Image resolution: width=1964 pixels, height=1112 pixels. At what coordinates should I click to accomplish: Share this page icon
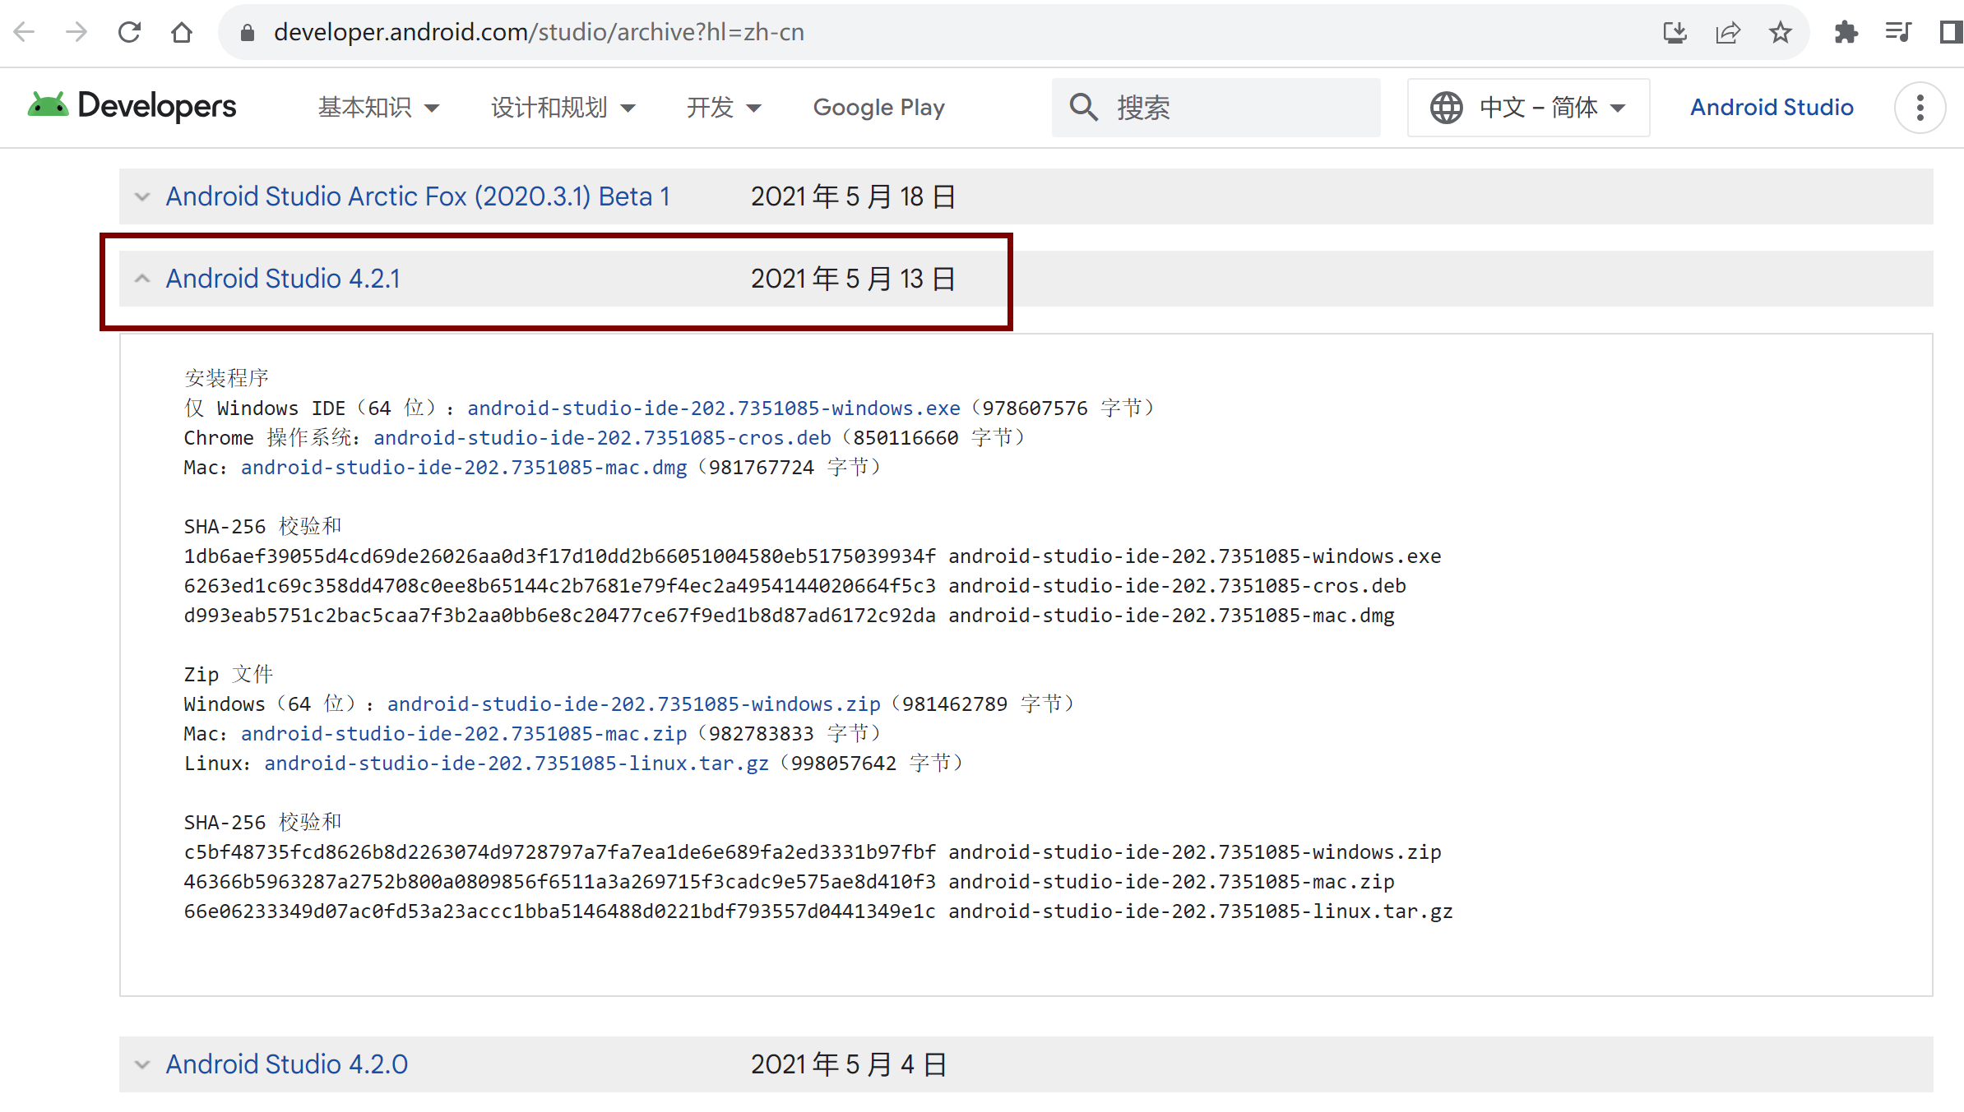click(1728, 32)
